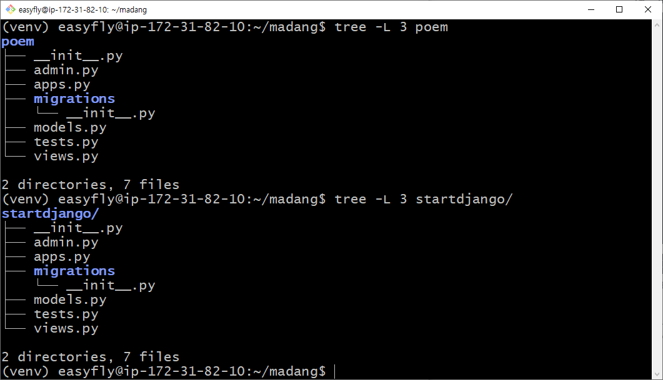The image size is (663, 380).
Task: Click at the cursor on last prompt
Action: coord(334,371)
